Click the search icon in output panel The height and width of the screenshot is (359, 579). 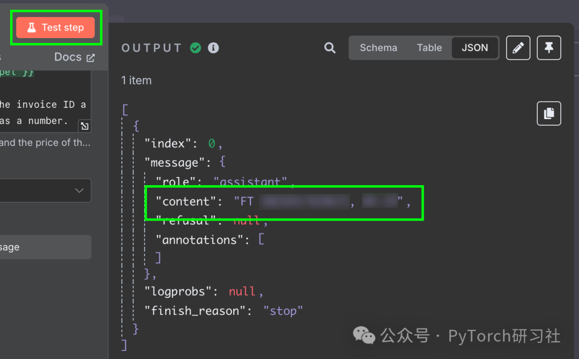(x=330, y=48)
